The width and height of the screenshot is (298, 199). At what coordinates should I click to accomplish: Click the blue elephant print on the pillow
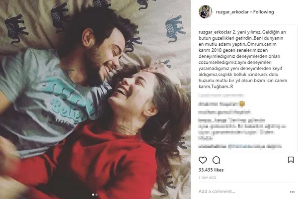click(x=175, y=28)
